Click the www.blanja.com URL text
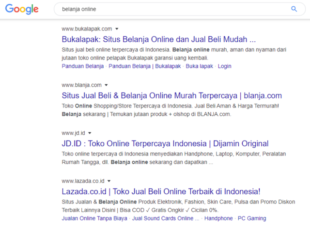 pyautogui.click(x=82, y=85)
